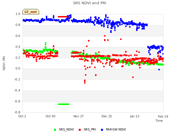Click the 0.8 y-axis tick label
Viewport: 180px width, 135px height.
[18, 25]
